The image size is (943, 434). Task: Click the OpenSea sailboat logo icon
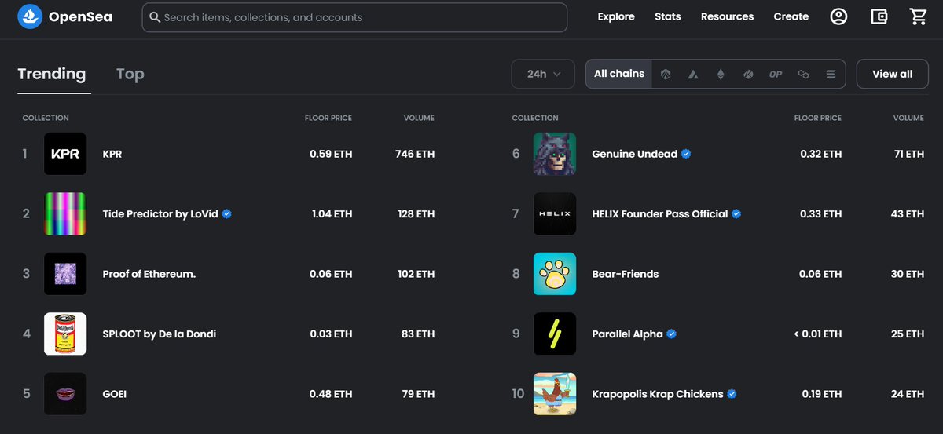coord(30,16)
